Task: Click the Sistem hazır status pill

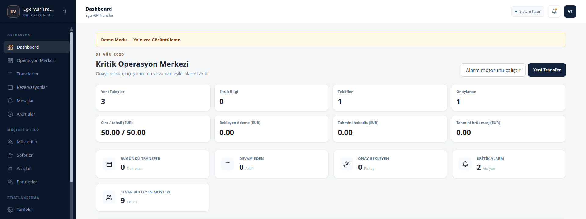Action: pos(528,12)
